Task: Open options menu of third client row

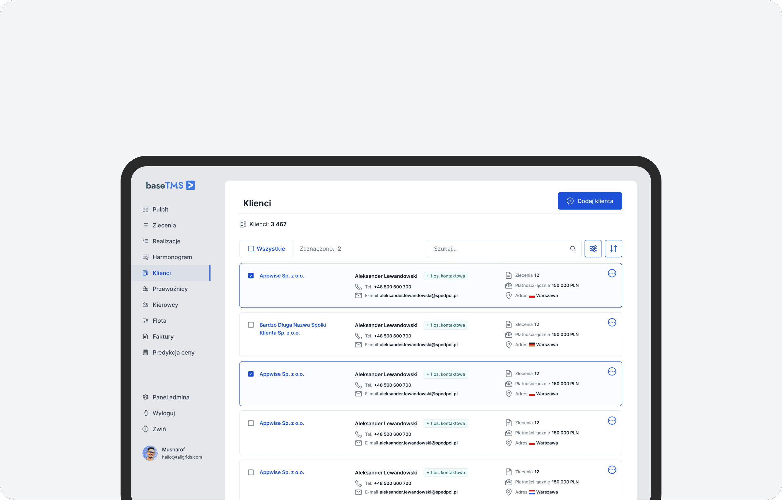Action: pos(612,372)
